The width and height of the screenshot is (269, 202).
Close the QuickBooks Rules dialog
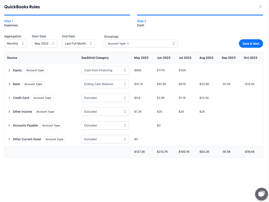tap(260, 7)
